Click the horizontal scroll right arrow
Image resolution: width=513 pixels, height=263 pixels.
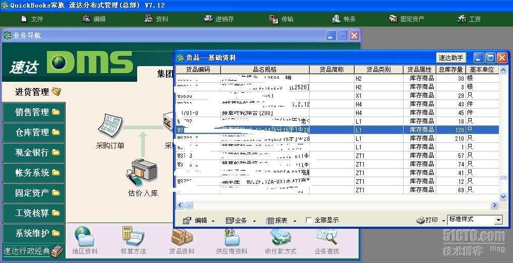click(x=494, y=205)
